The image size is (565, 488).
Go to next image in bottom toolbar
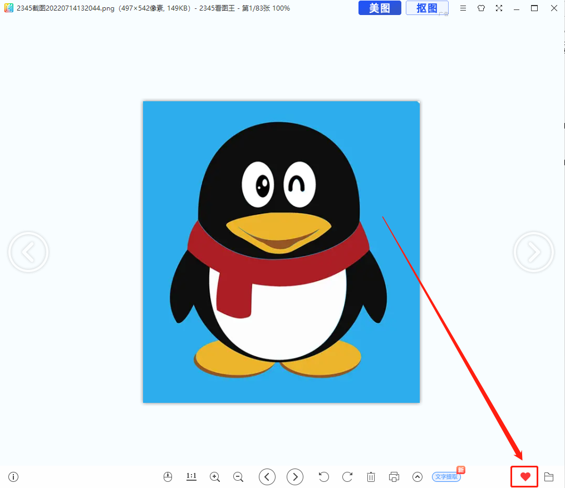click(295, 477)
